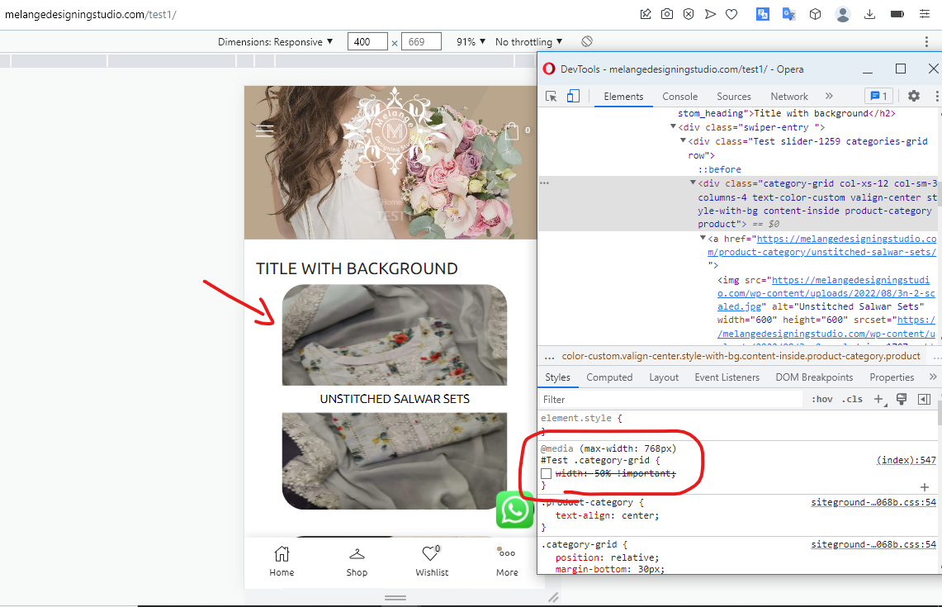Toggle the device toolbar icon in DevTools
The image size is (942, 607).
pos(573,96)
